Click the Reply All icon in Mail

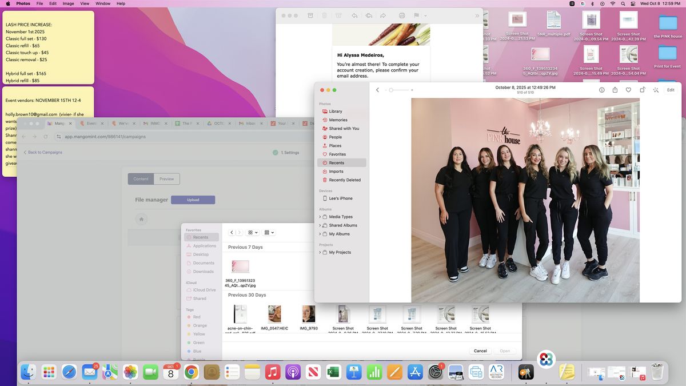(369, 15)
